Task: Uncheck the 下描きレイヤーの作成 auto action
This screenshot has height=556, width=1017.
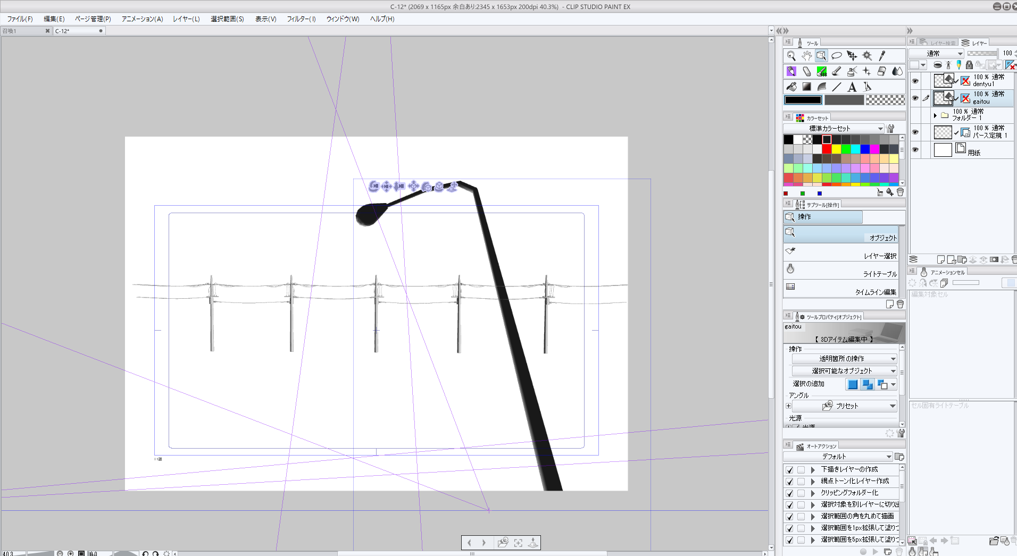Action: pos(789,470)
